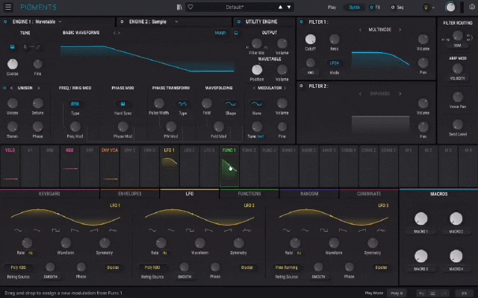Click the Hard Sync icon under Phase Mod

[x=122, y=104]
